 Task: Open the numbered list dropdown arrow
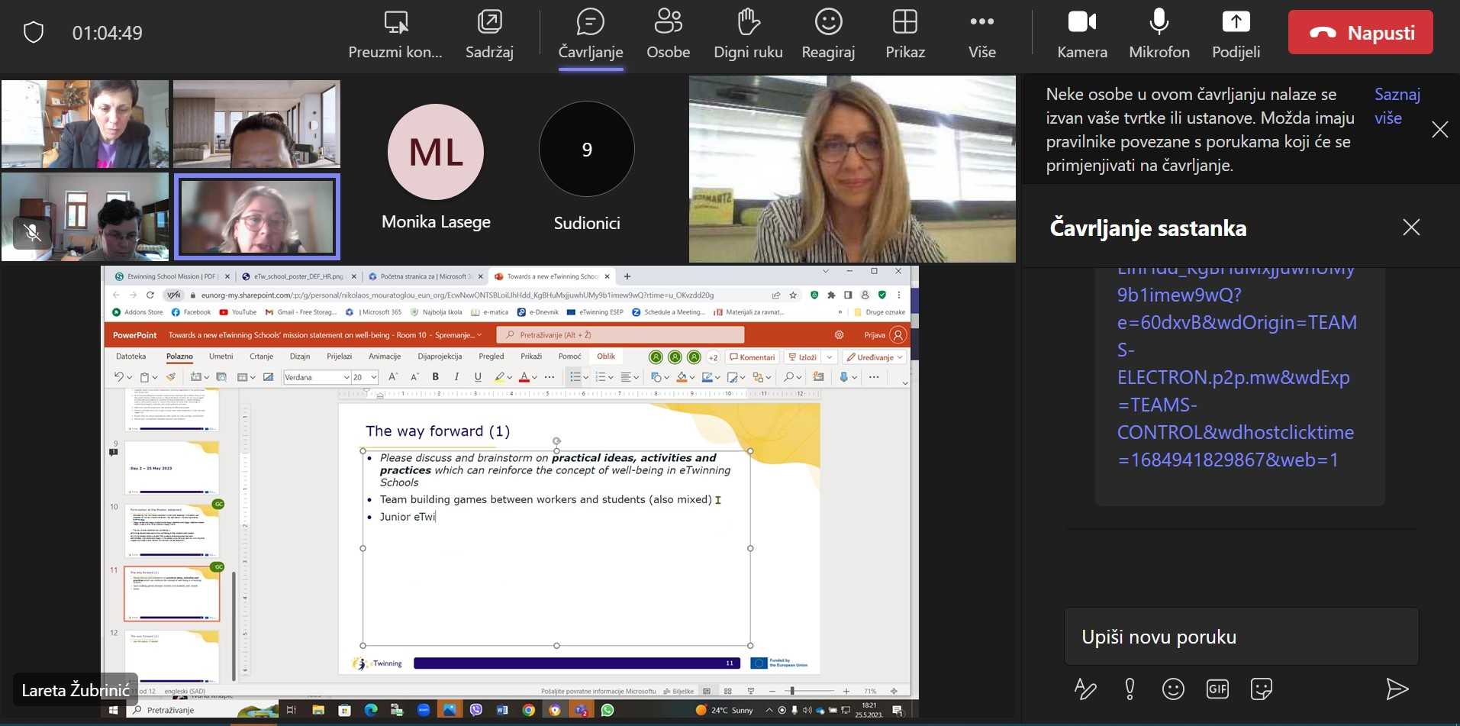(x=611, y=377)
